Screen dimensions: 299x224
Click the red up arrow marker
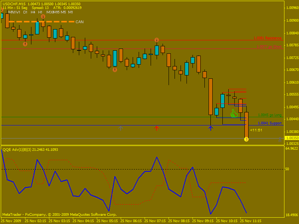[157, 128]
